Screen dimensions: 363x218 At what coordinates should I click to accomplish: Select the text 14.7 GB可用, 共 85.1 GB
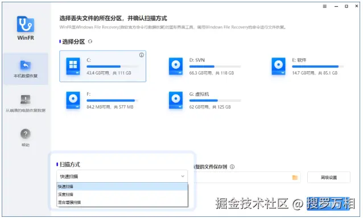point(315,73)
